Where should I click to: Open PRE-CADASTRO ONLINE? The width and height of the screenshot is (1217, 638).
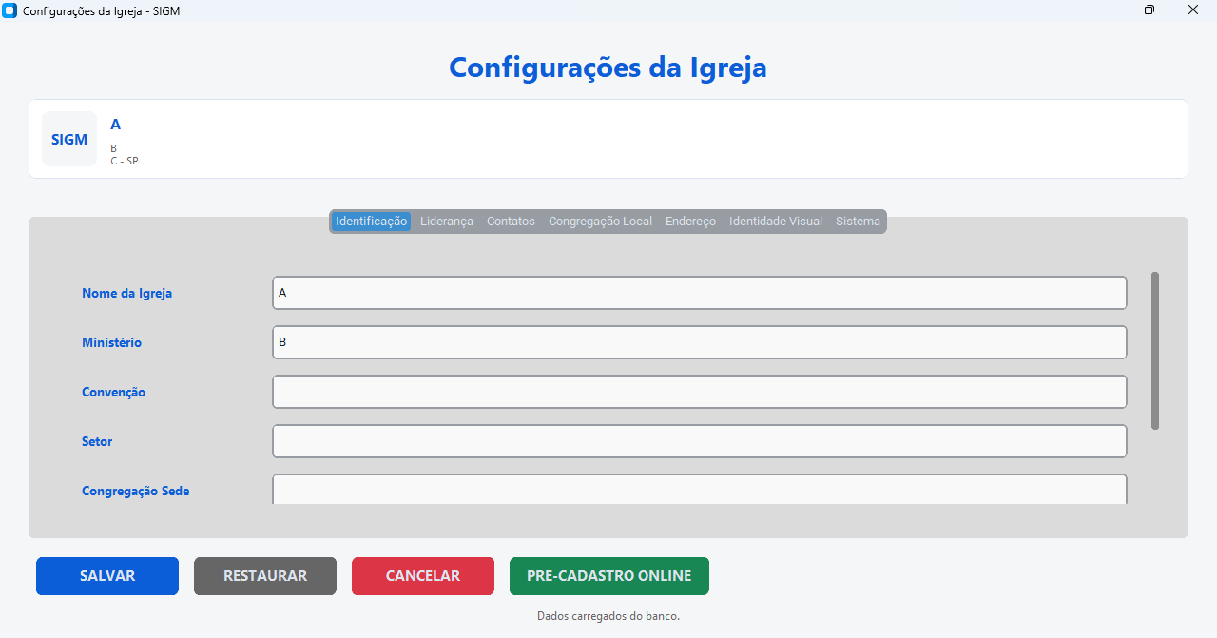(x=609, y=576)
